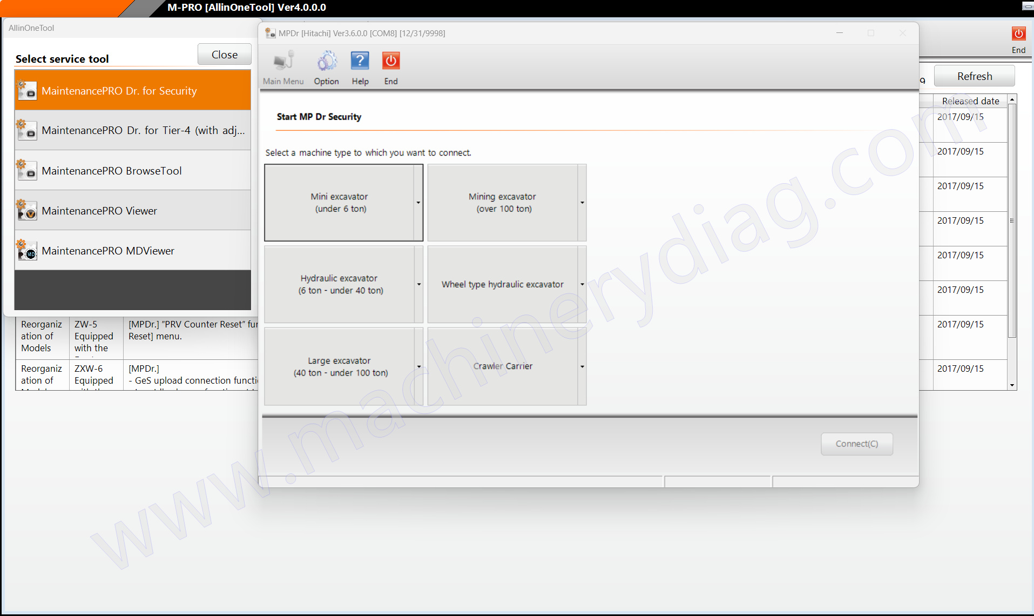Viewport: 1034px width, 616px height.
Task: Click the Main Menu toolbar icon
Action: [x=283, y=61]
